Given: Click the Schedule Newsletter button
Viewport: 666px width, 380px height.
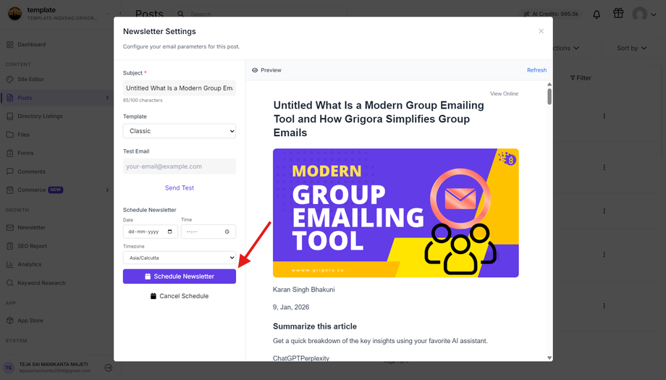Looking at the screenshot, I should point(180,276).
